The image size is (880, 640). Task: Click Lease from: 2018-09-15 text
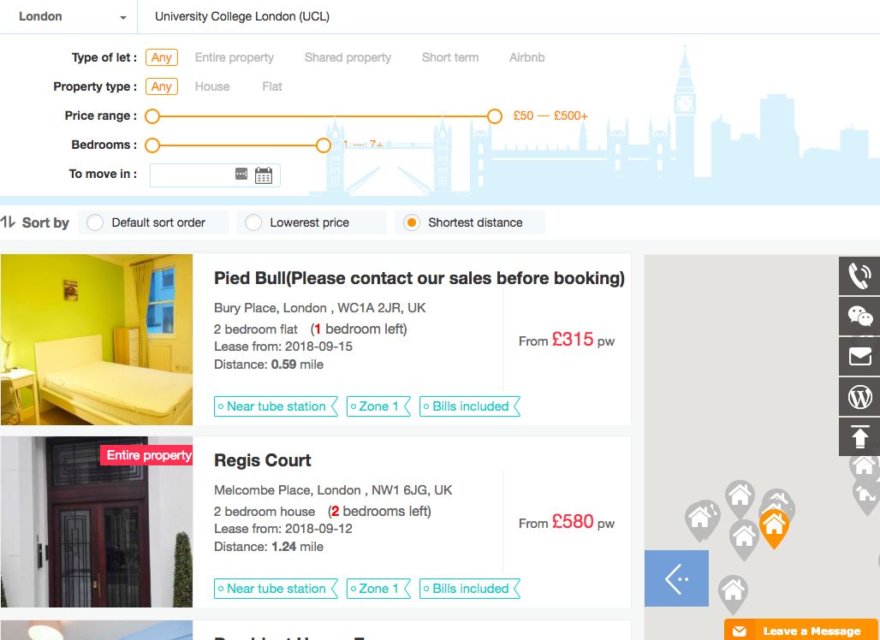282,347
